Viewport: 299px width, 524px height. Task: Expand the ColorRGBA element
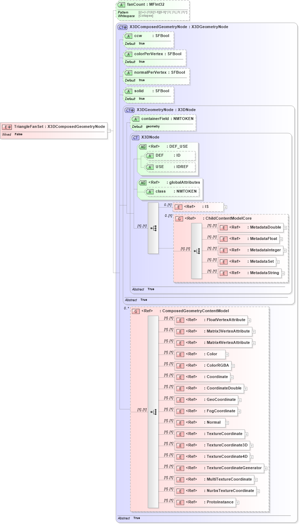233,366
